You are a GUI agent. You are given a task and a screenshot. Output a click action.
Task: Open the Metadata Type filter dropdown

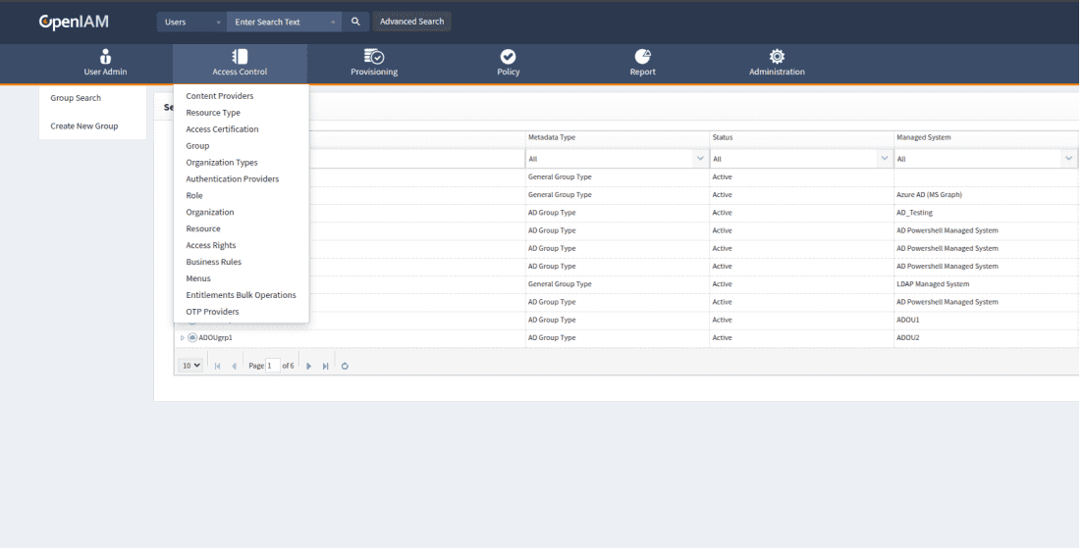tap(699, 159)
